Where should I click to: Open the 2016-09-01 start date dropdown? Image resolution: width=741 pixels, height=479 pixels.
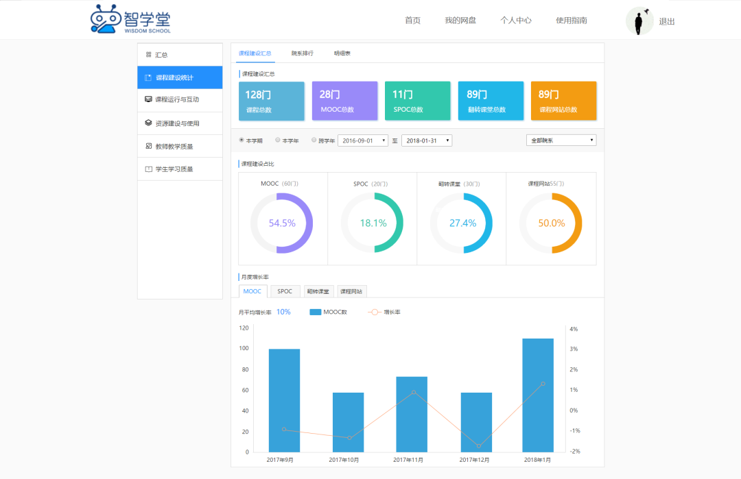pos(363,140)
